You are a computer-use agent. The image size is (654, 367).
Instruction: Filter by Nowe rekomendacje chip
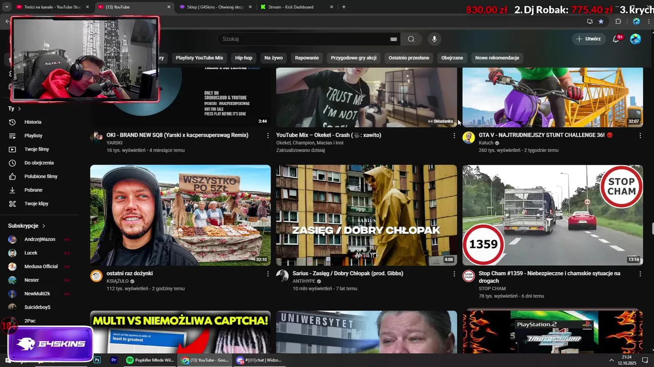(497, 58)
